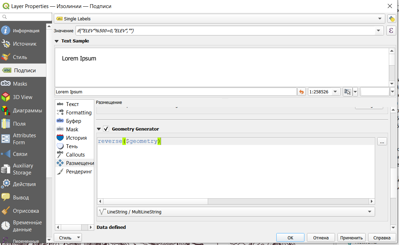Screen dimensions: 399x245
Task: Reset the Lorem Ipsum sample text
Action: pyautogui.click(x=301, y=92)
